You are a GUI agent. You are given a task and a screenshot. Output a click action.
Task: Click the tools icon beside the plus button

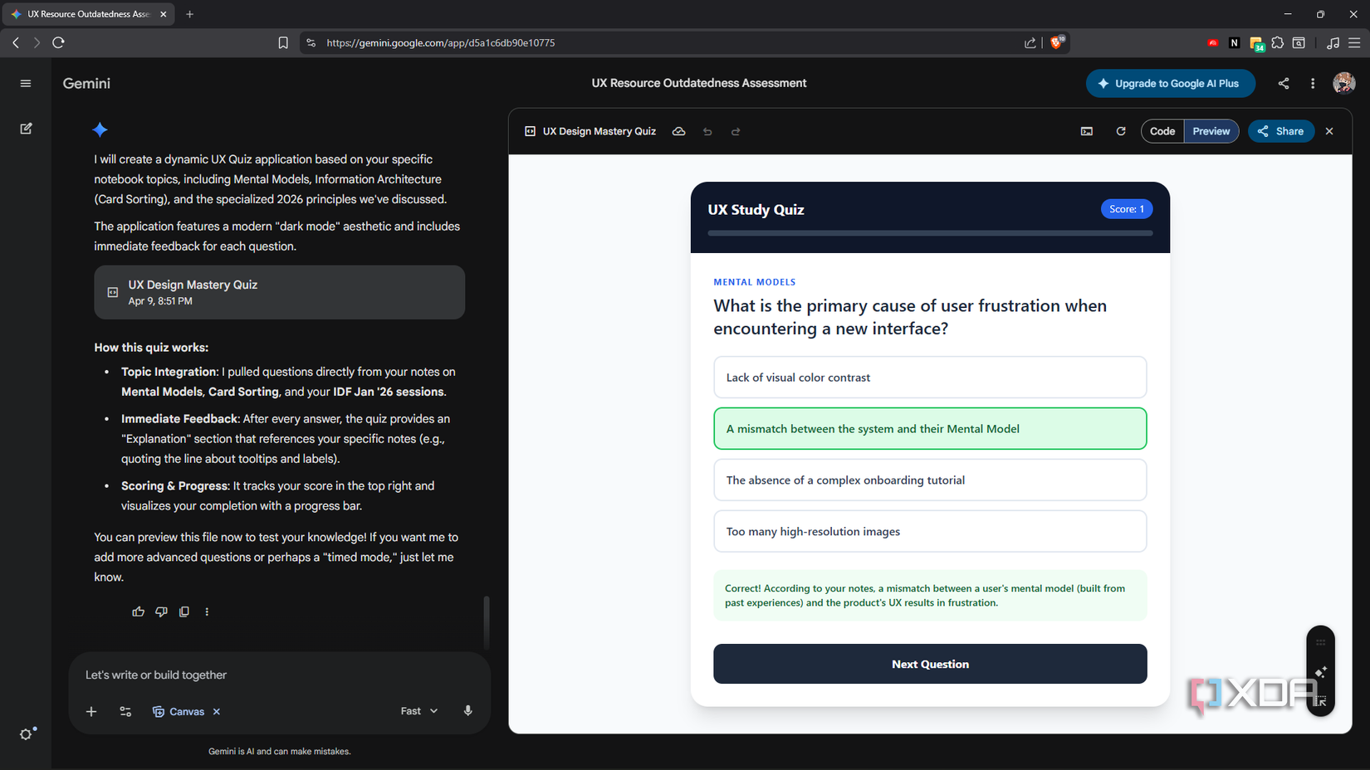(x=125, y=711)
